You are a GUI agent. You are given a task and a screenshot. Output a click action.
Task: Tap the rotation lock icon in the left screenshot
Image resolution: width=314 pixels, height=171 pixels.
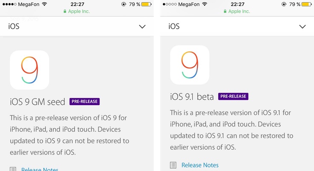coord(123,4)
